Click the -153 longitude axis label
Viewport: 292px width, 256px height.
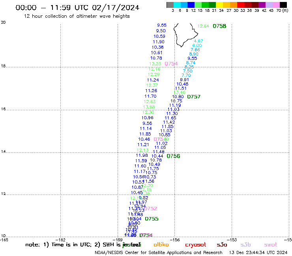tap(232, 240)
